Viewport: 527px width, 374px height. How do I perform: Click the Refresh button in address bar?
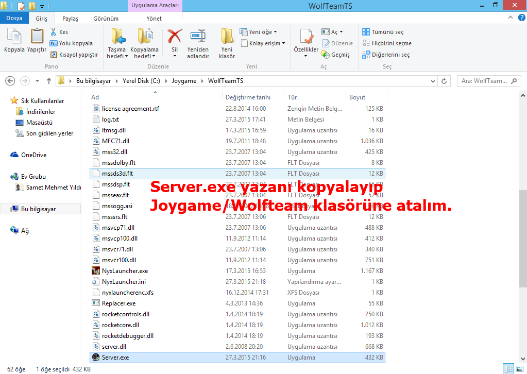click(x=444, y=81)
